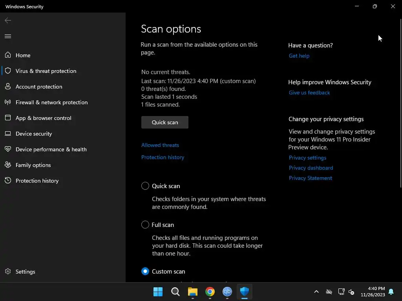Click the App & browser control window icon
The image size is (402, 301).
tap(8, 118)
